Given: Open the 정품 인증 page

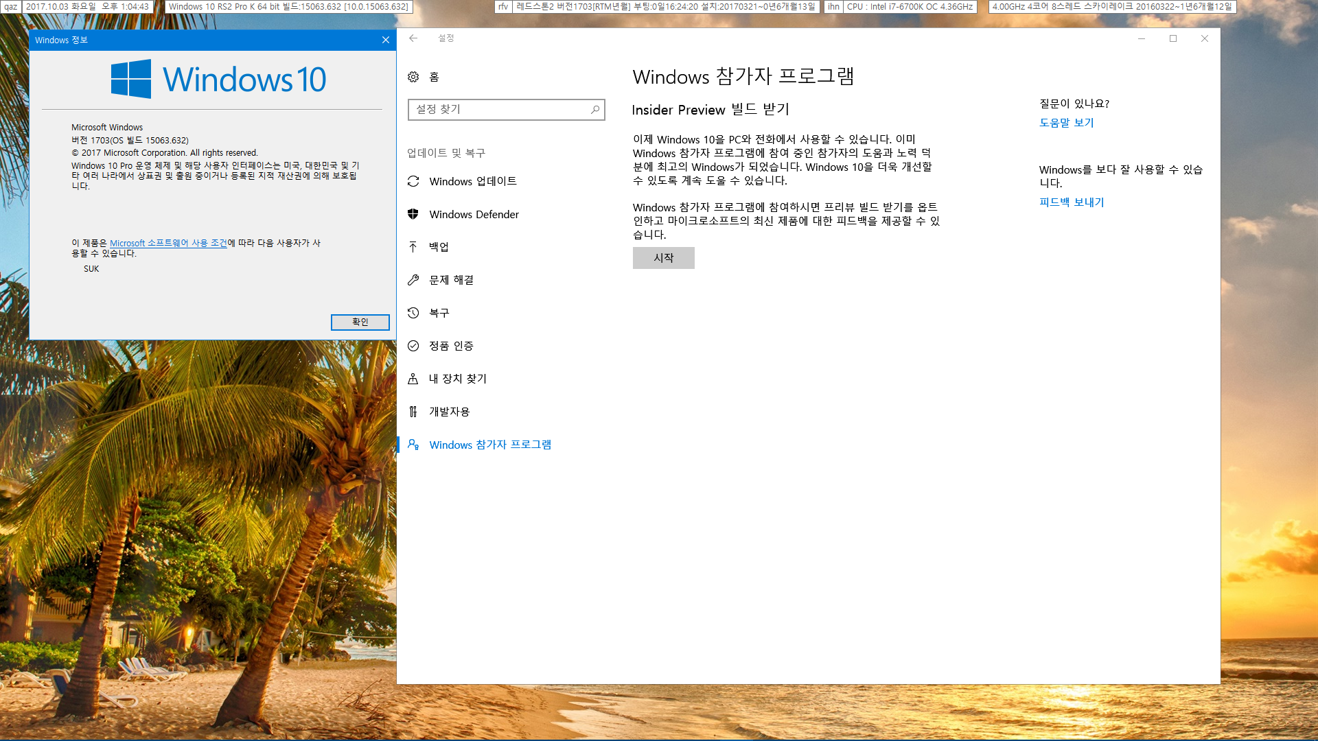Looking at the screenshot, I should [452, 346].
